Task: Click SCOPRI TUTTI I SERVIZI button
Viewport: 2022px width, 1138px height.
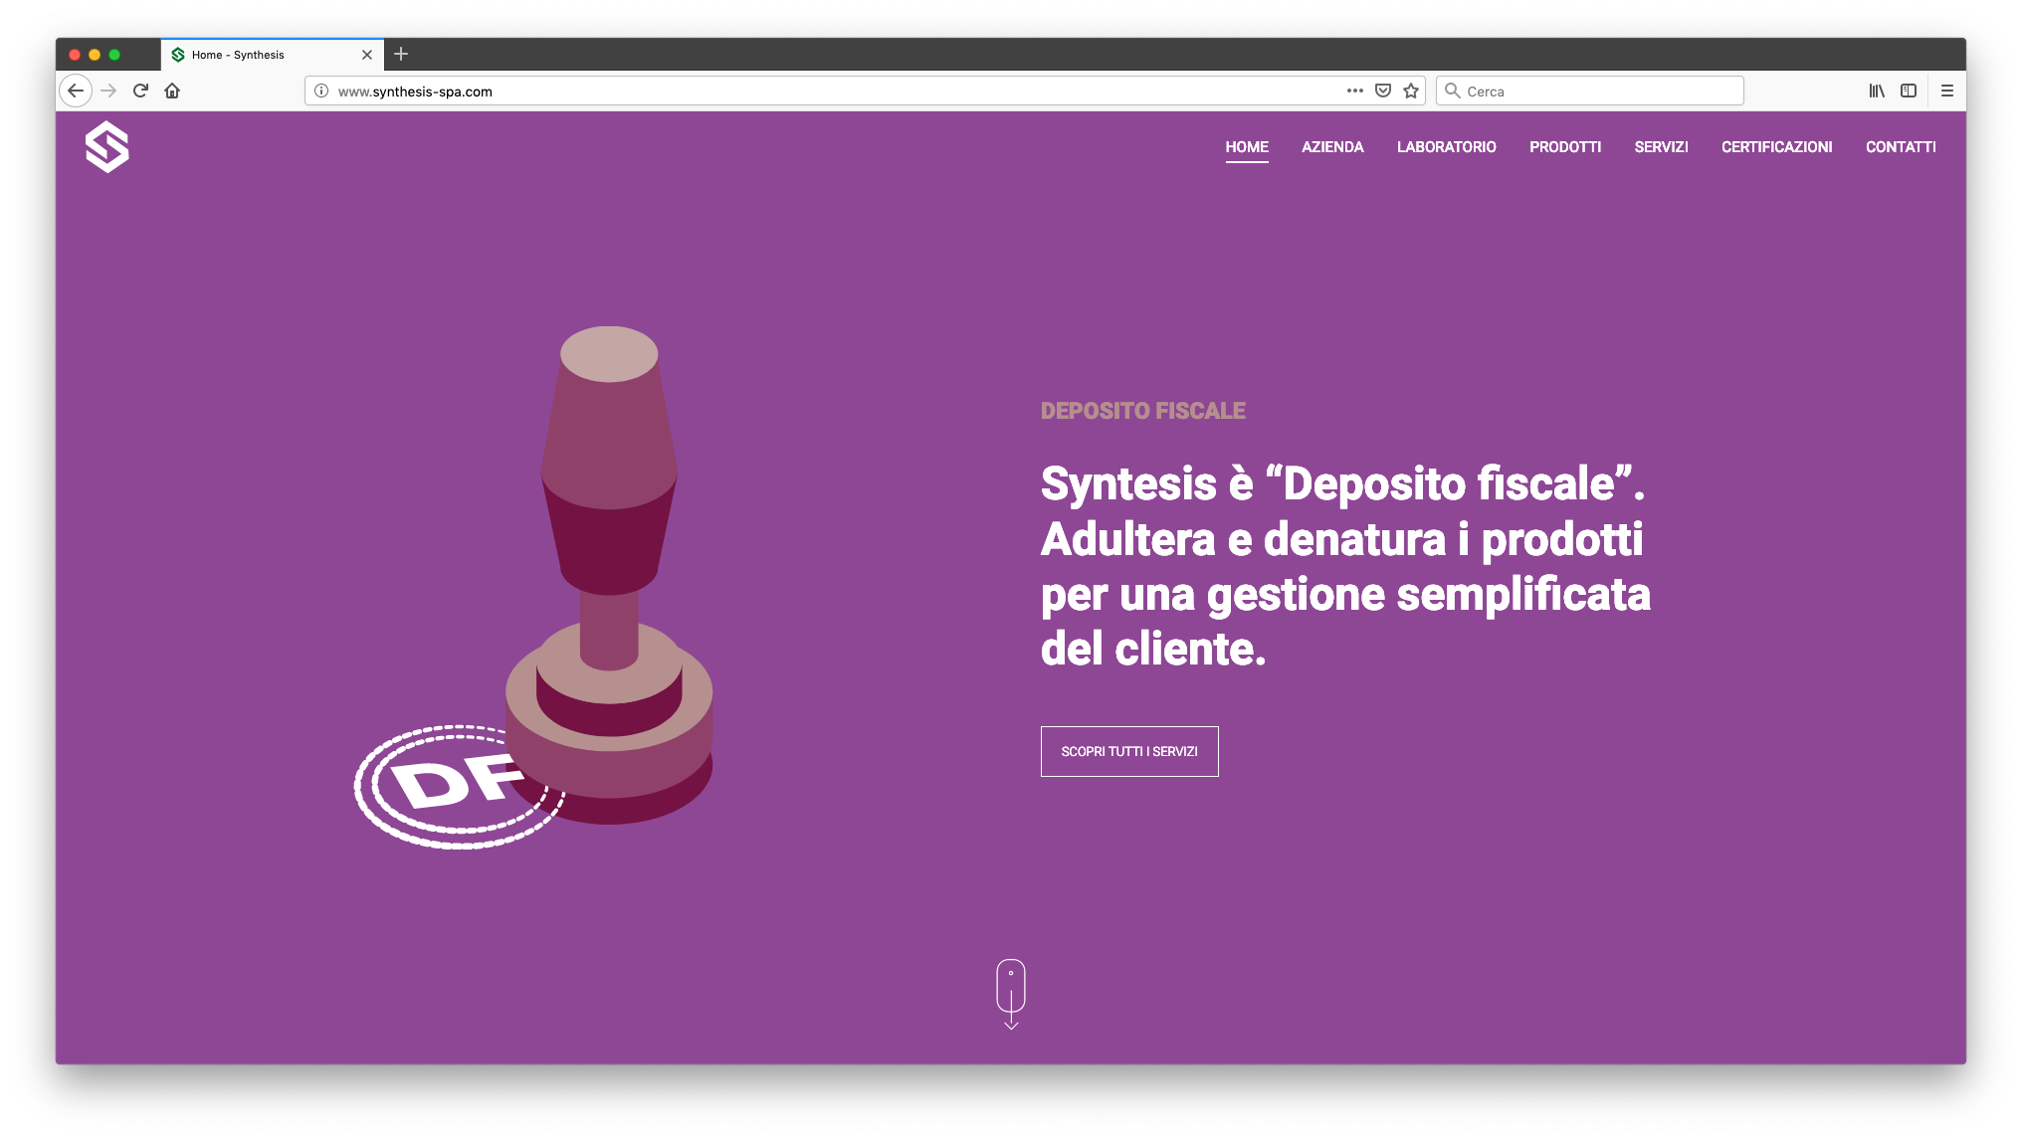Action: click(1129, 751)
